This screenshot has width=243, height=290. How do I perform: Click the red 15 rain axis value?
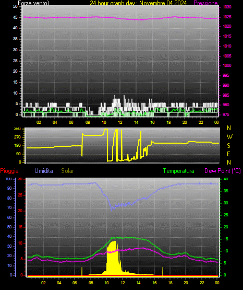click(20, 227)
